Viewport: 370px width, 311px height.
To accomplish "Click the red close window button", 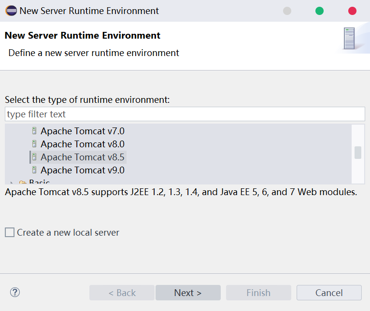I will (x=352, y=11).
